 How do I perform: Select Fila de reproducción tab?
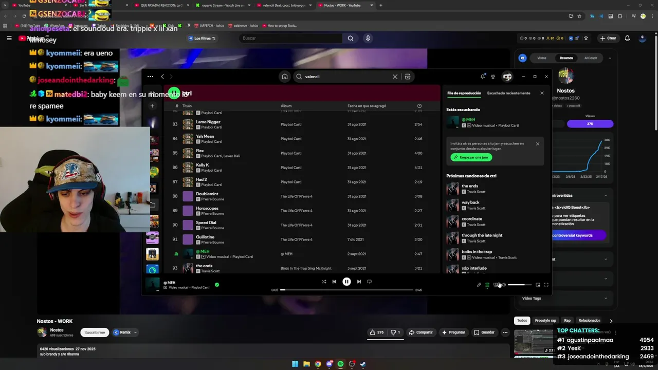coord(464,93)
